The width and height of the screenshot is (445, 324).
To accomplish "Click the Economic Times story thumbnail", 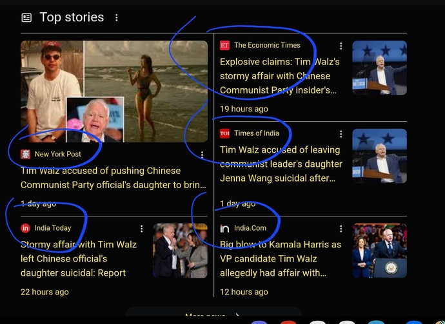I will [x=379, y=68].
